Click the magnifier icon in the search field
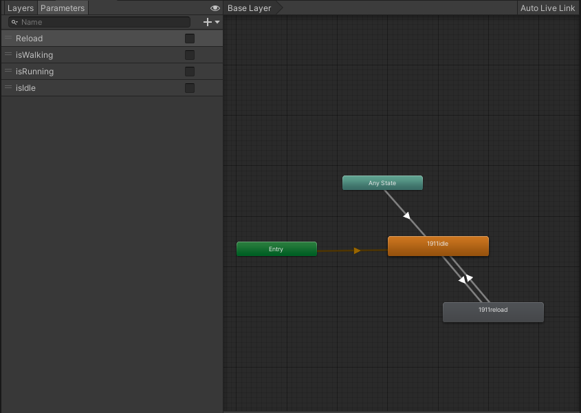 click(x=13, y=22)
